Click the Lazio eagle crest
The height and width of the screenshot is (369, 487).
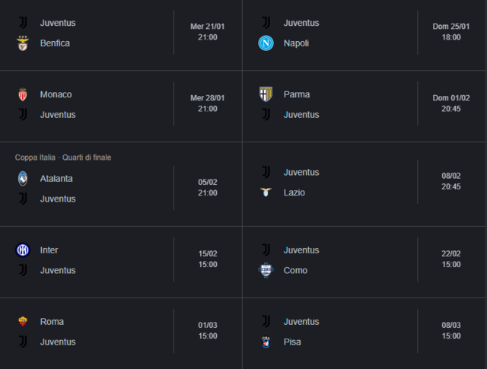point(266,192)
